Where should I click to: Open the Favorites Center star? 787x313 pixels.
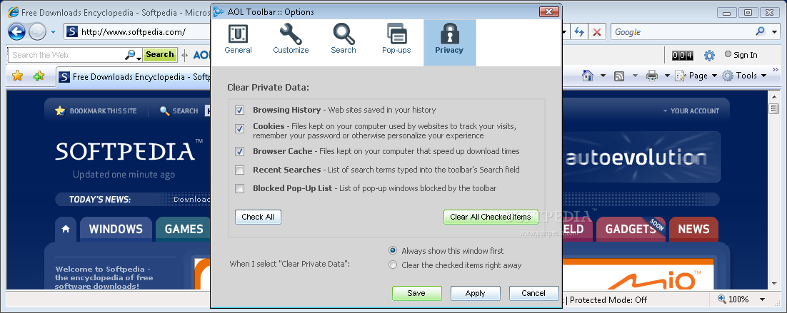pyautogui.click(x=18, y=76)
